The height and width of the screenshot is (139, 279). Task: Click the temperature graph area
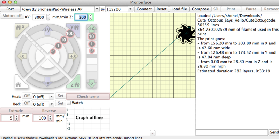[x=88, y=119]
